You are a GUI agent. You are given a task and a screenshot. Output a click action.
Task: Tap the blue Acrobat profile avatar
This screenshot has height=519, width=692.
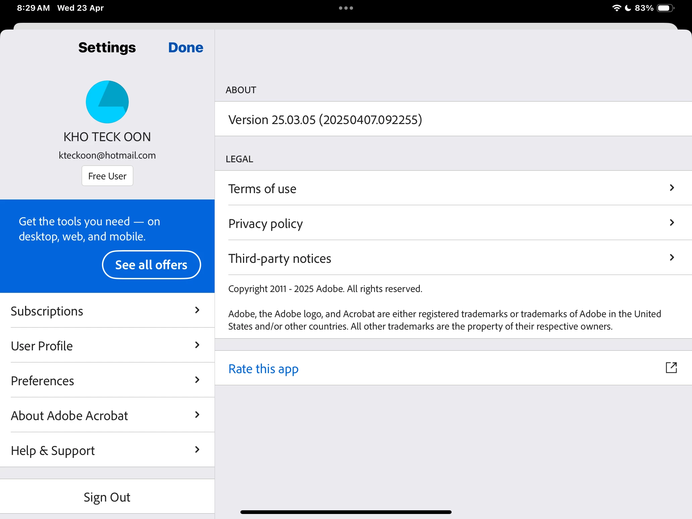coord(107,102)
